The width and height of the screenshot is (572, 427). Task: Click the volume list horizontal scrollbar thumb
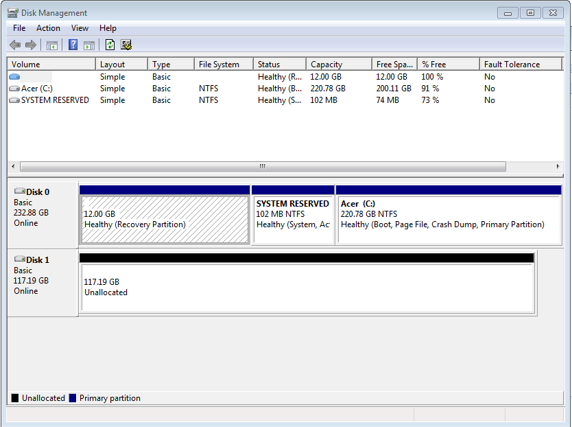(263, 167)
